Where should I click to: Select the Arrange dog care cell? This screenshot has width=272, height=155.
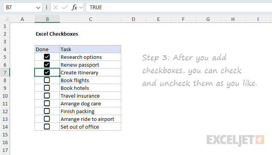[x=91, y=103]
